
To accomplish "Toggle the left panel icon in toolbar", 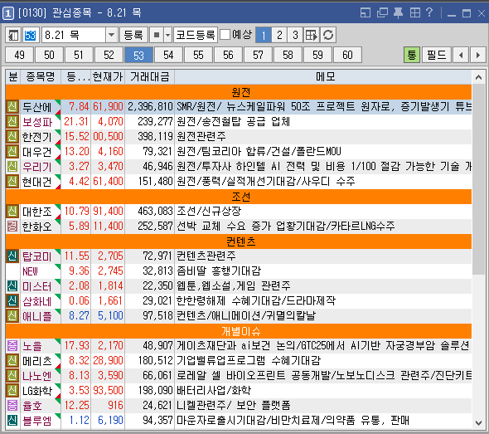I will [x=13, y=35].
